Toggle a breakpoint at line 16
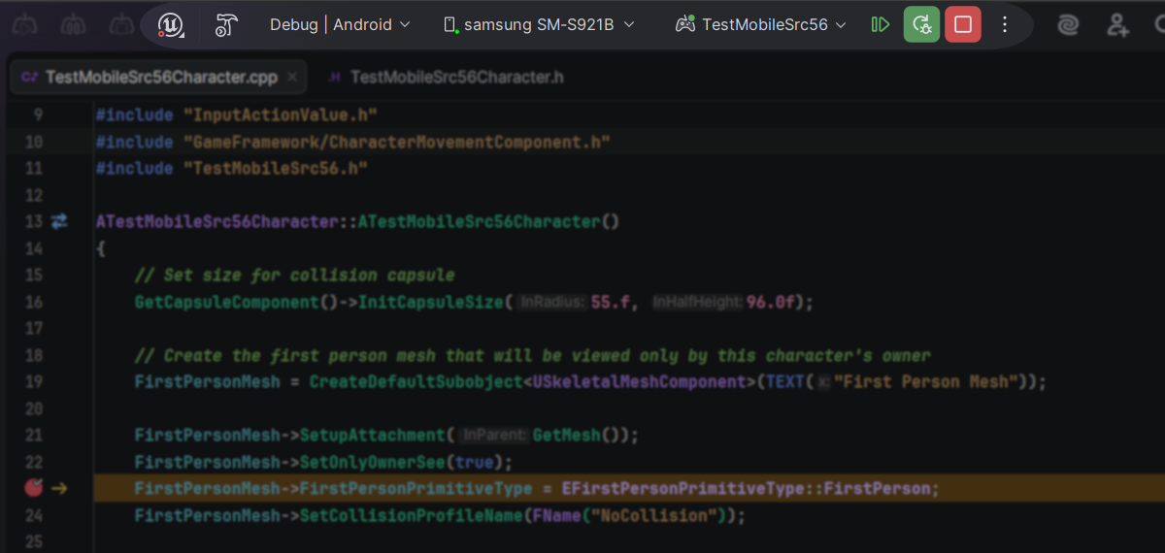Viewport: 1165px width, 553px height. tap(34, 302)
